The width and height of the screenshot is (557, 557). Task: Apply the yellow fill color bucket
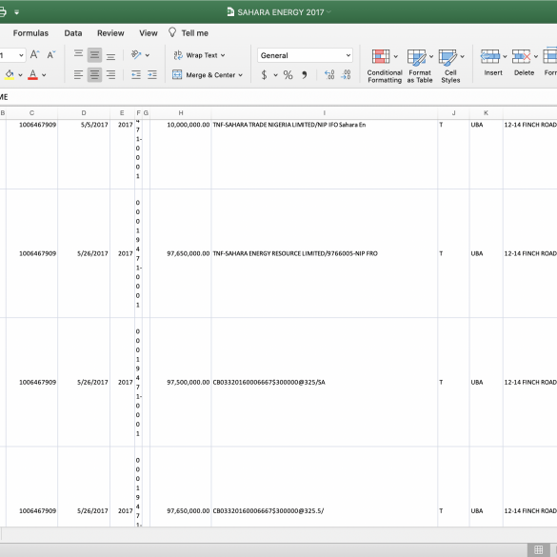click(10, 75)
